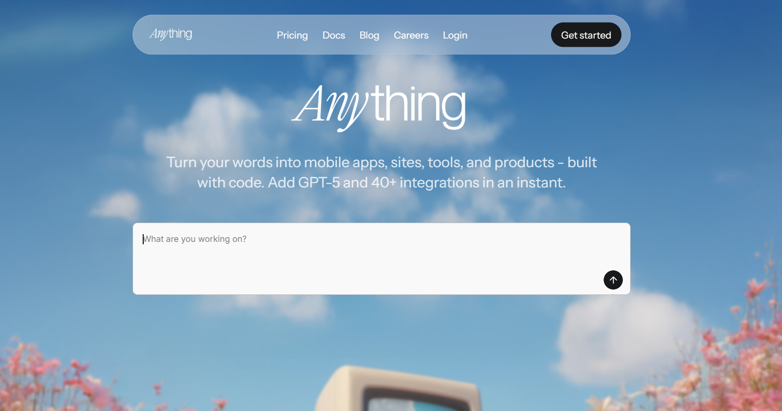The width and height of the screenshot is (782, 411).
Task: Click the tagline mentioning GPT-5 integrations
Action: pos(381,183)
